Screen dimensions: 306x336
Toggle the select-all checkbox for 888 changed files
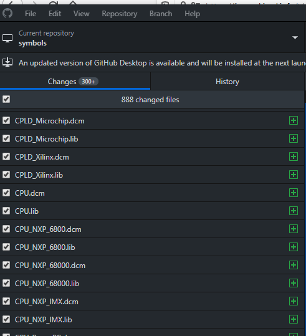pos(6,99)
